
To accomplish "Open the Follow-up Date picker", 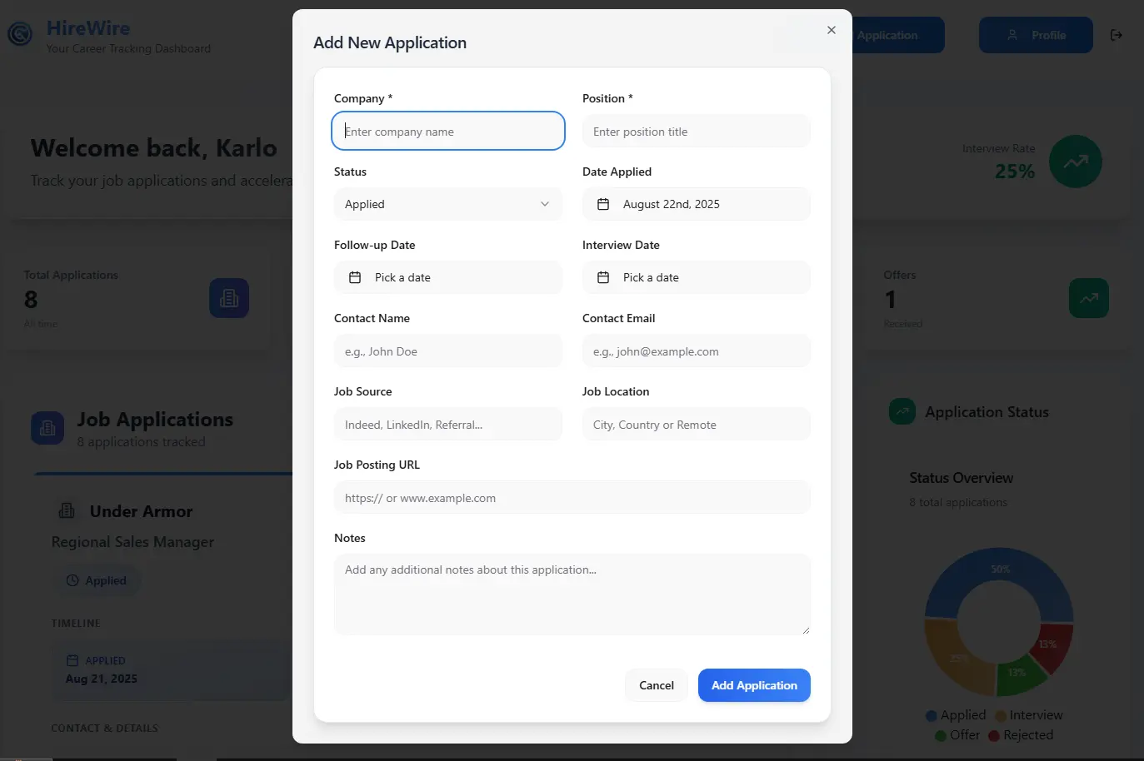I will [x=448, y=277].
